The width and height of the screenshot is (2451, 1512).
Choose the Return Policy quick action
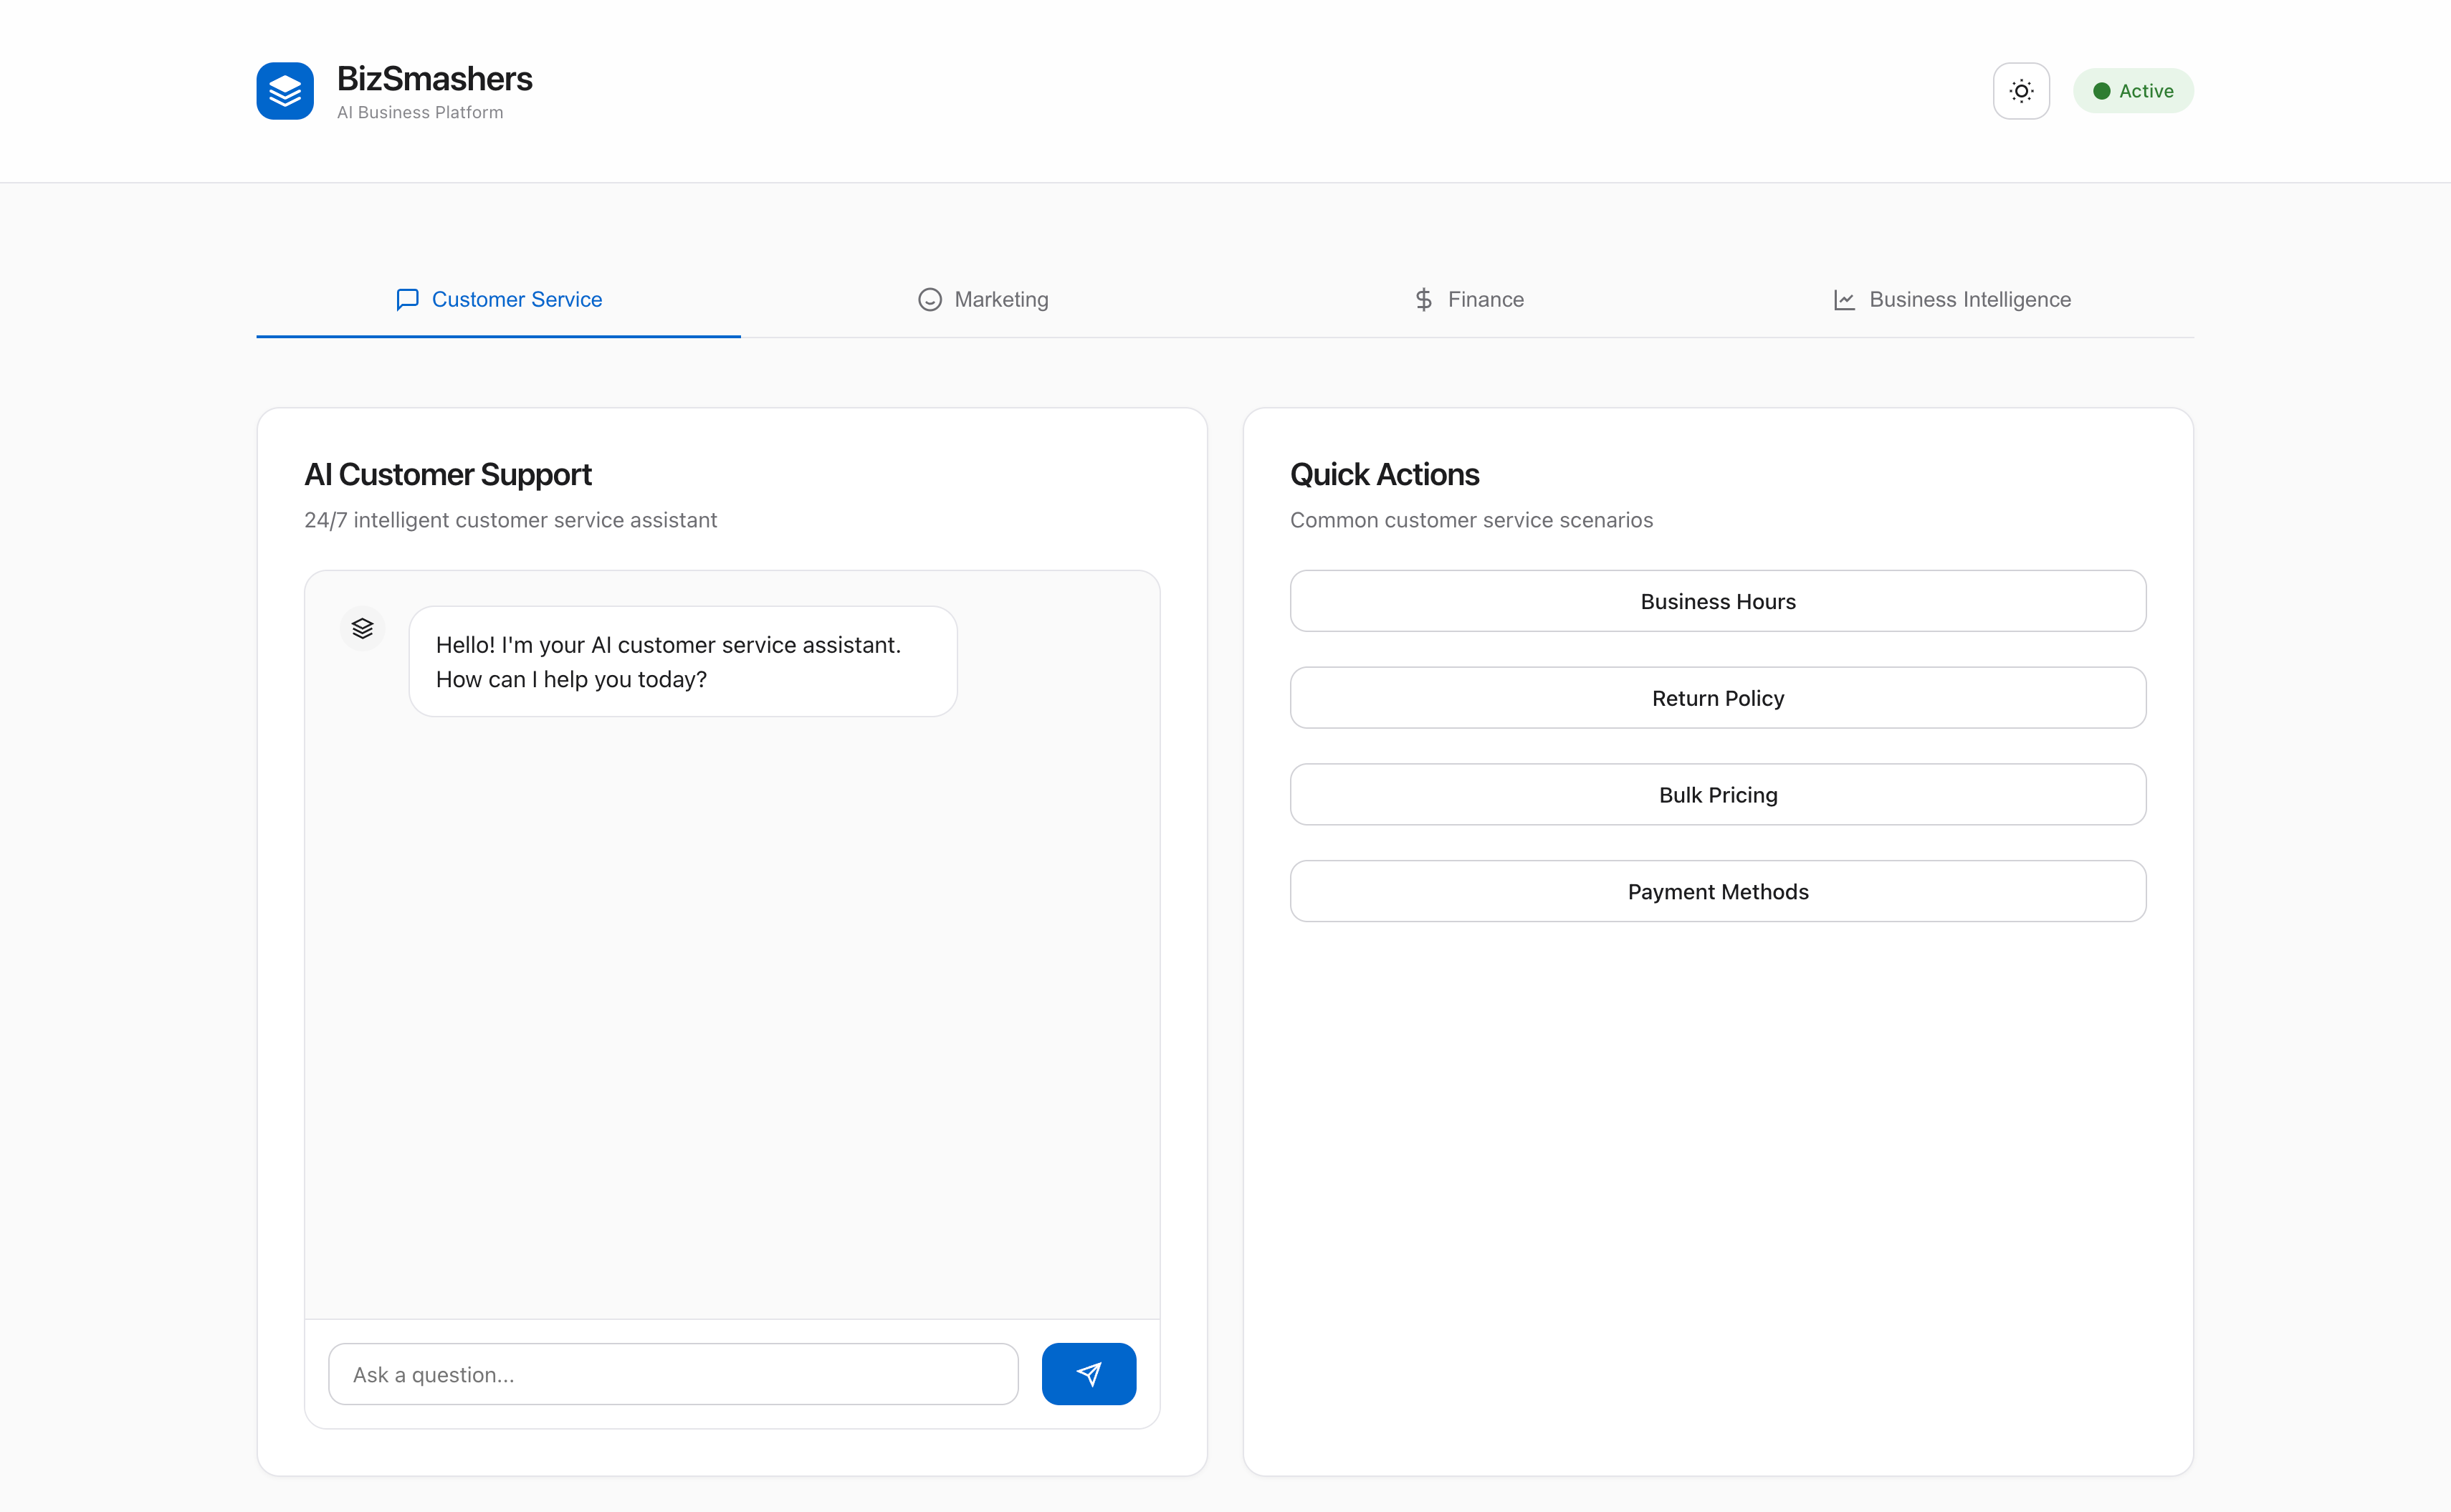1717,698
